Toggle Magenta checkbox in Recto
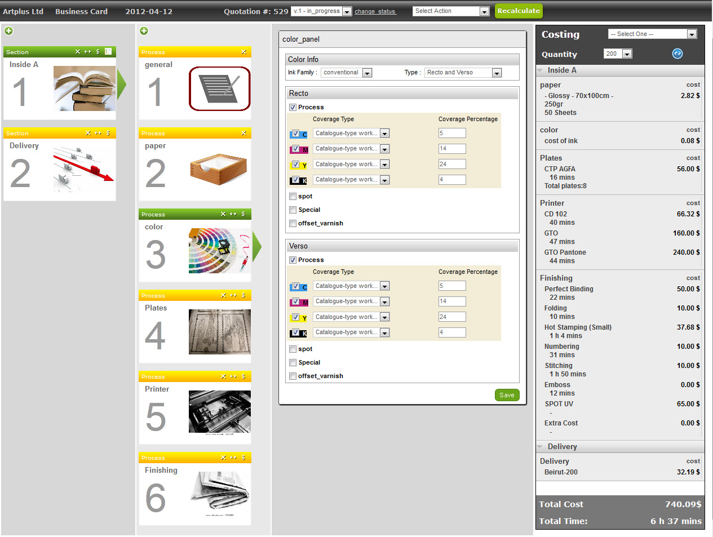Screen dimensions: 713x537 [x=295, y=149]
